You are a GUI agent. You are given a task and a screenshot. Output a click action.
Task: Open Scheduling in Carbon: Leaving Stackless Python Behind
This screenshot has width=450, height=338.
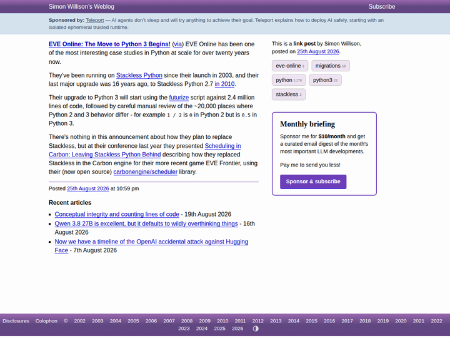144,150
